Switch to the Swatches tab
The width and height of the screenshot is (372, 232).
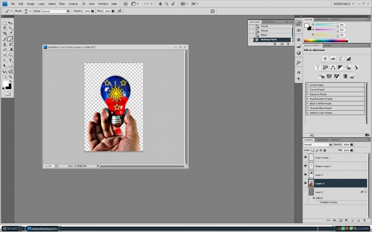pyautogui.click(x=321, y=19)
